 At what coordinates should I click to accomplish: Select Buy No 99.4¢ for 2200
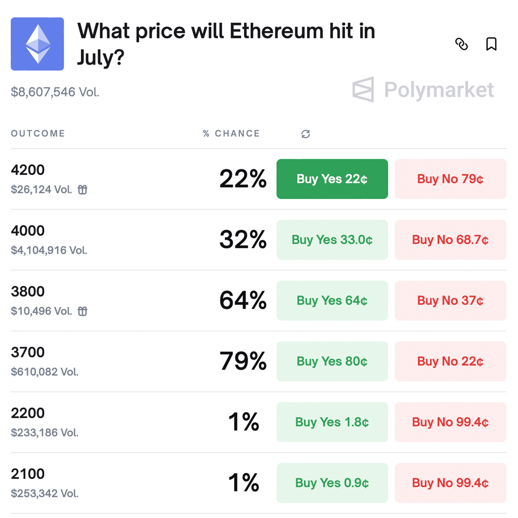click(450, 422)
